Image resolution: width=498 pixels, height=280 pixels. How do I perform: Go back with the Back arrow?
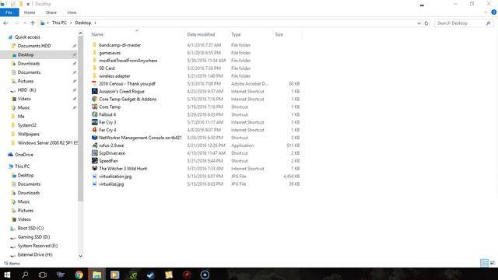(5, 23)
